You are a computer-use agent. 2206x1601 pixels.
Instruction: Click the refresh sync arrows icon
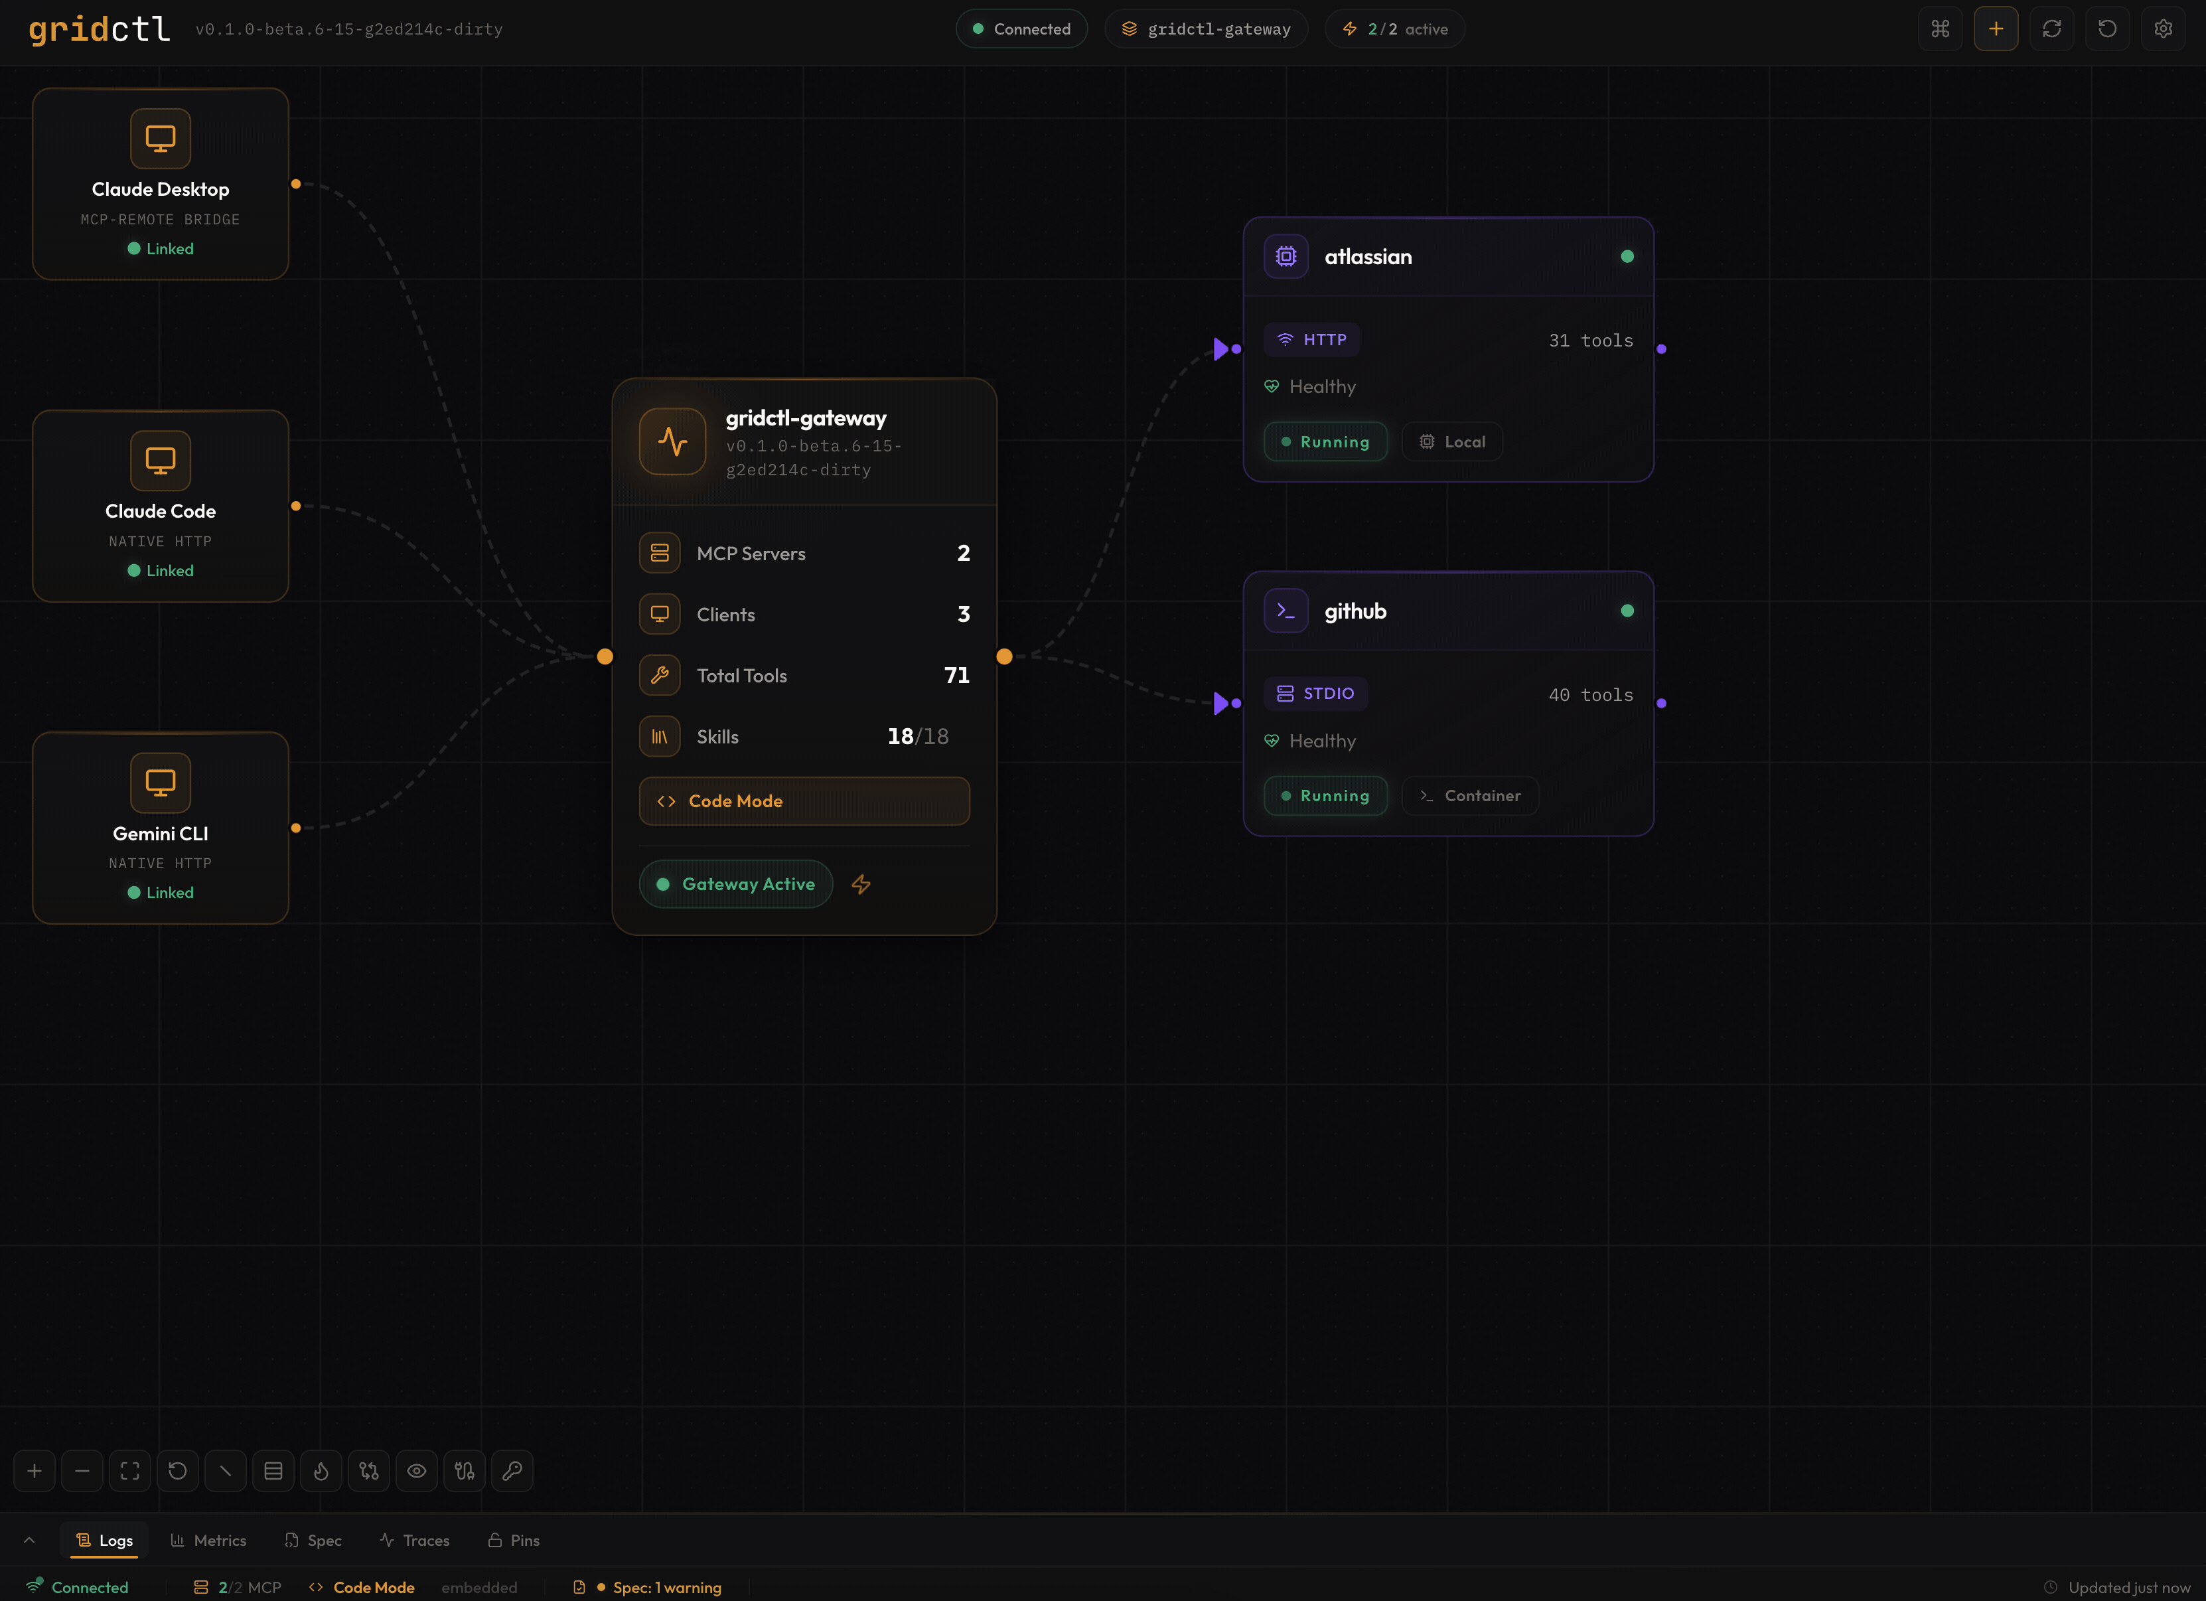tap(2051, 29)
